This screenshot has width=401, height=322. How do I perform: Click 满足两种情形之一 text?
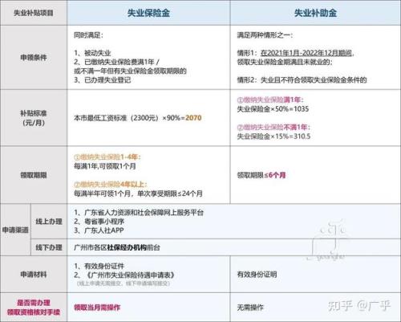pyautogui.click(x=265, y=35)
